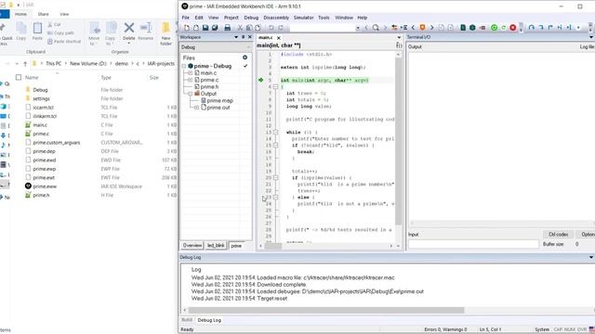The width and height of the screenshot is (595, 334).
Task: Open the Disassembly menu
Action: (276, 18)
